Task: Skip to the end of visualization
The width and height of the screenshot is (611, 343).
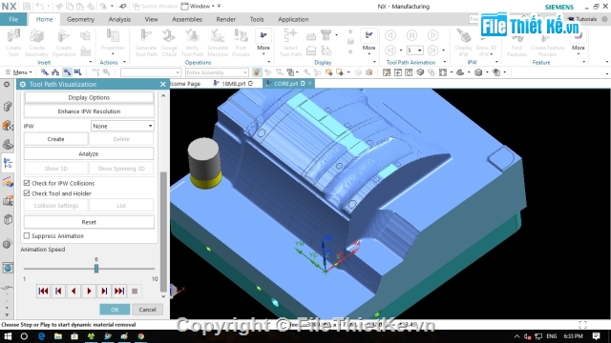Action: pos(119,291)
